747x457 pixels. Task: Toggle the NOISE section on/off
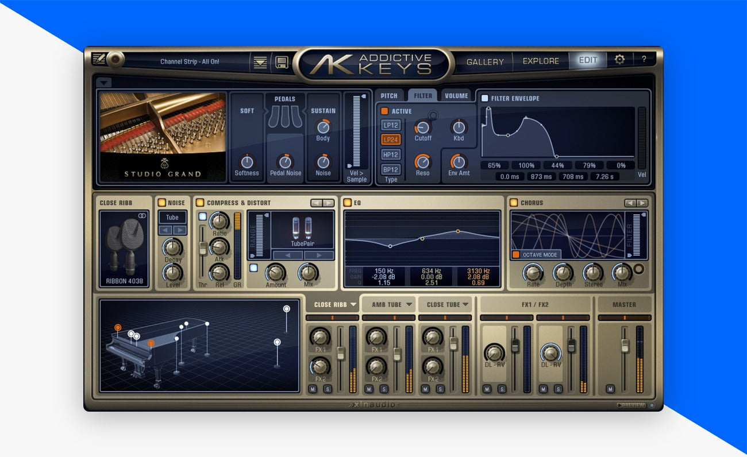pos(162,202)
